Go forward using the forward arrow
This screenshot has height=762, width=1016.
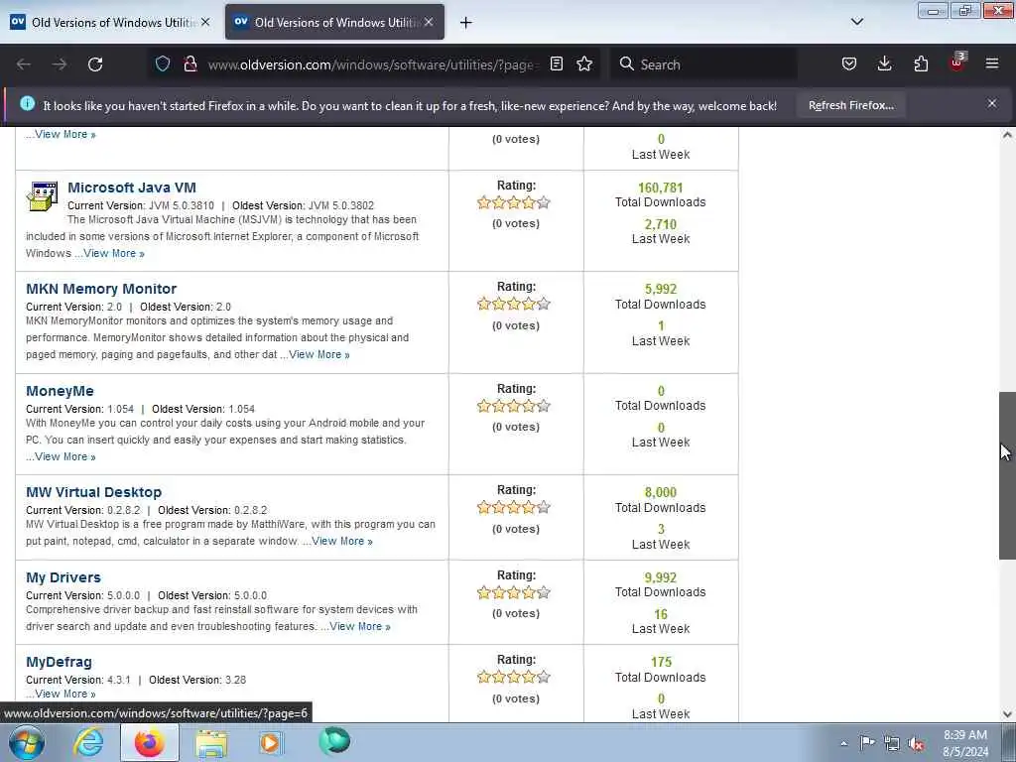coord(59,64)
